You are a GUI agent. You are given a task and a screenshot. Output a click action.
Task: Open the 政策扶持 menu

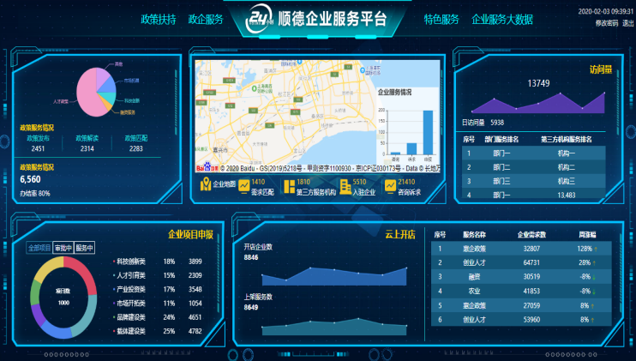[159, 20]
